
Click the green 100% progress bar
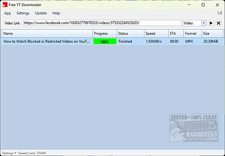point(105,42)
